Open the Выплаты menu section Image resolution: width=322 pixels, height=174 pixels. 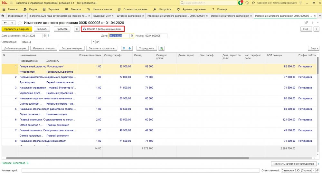(73, 9)
